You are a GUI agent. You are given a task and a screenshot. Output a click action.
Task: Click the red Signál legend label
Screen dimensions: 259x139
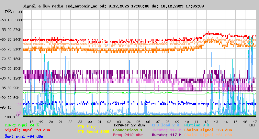pos(27,130)
